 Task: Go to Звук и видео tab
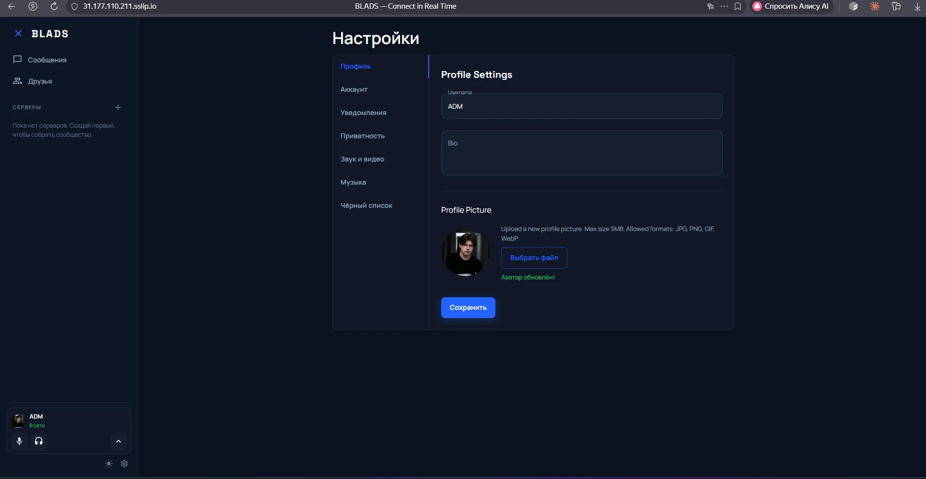click(x=380, y=159)
